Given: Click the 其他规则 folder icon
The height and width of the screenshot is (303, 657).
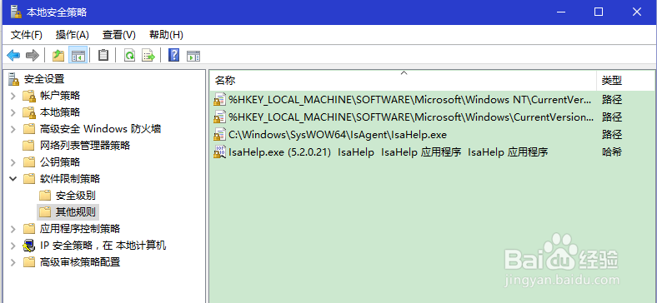Looking at the screenshot, I should pos(44,212).
